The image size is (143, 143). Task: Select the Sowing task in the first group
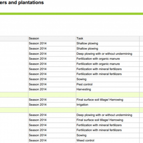(108, 79)
